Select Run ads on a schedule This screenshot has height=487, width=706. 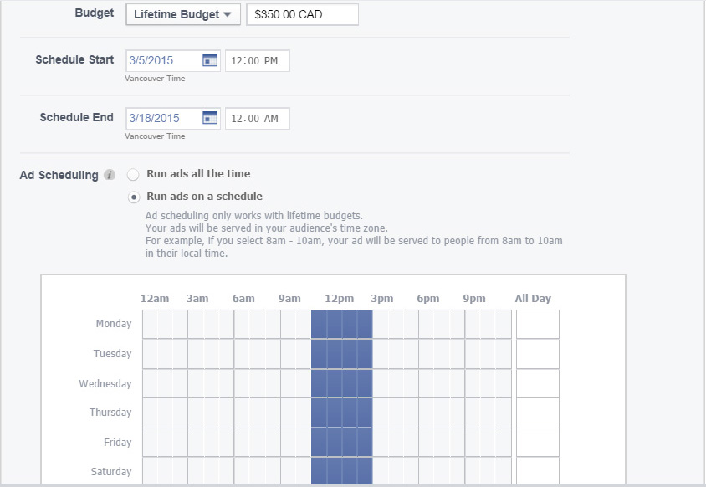coord(133,197)
